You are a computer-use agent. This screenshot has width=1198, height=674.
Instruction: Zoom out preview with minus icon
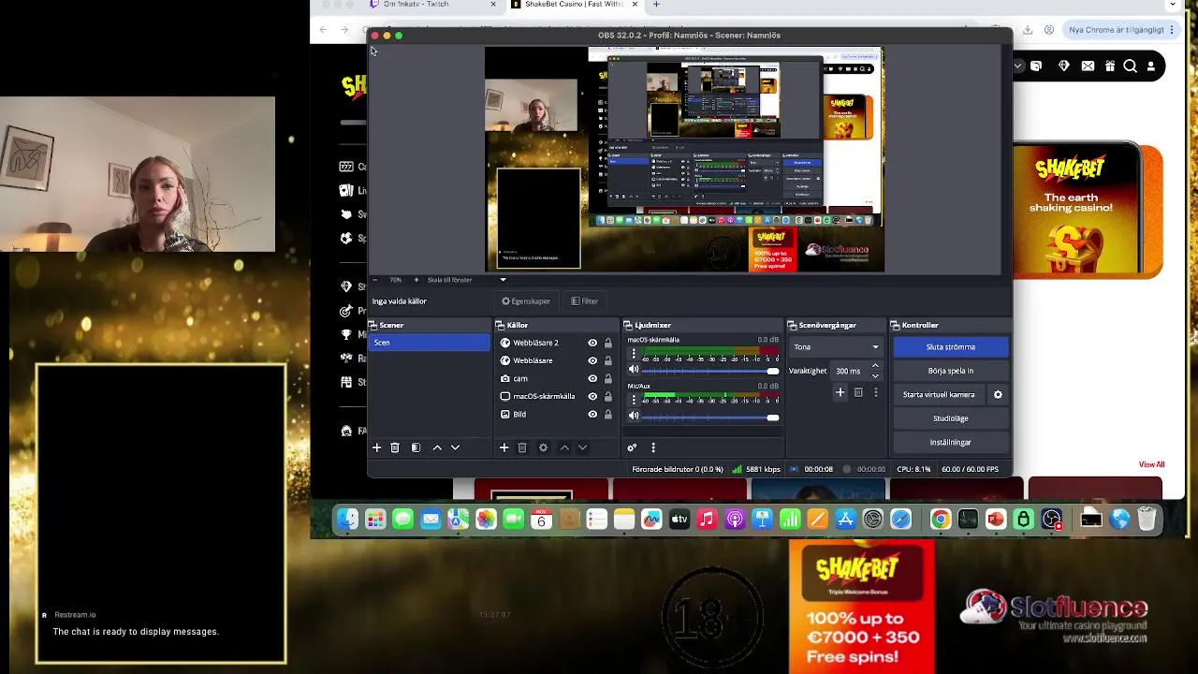click(x=375, y=280)
